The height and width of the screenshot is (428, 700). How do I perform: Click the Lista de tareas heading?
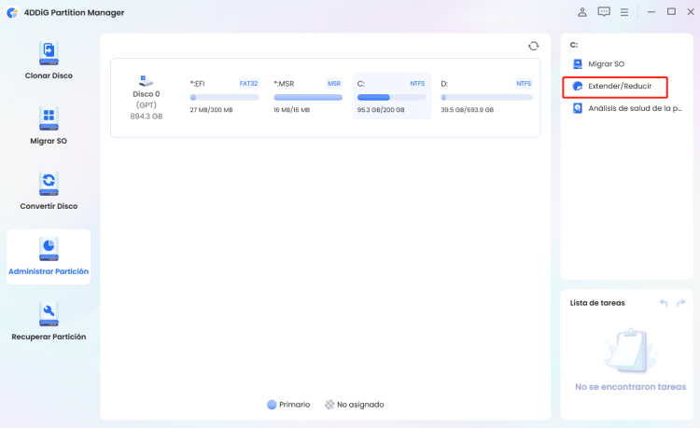(x=597, y=303)
